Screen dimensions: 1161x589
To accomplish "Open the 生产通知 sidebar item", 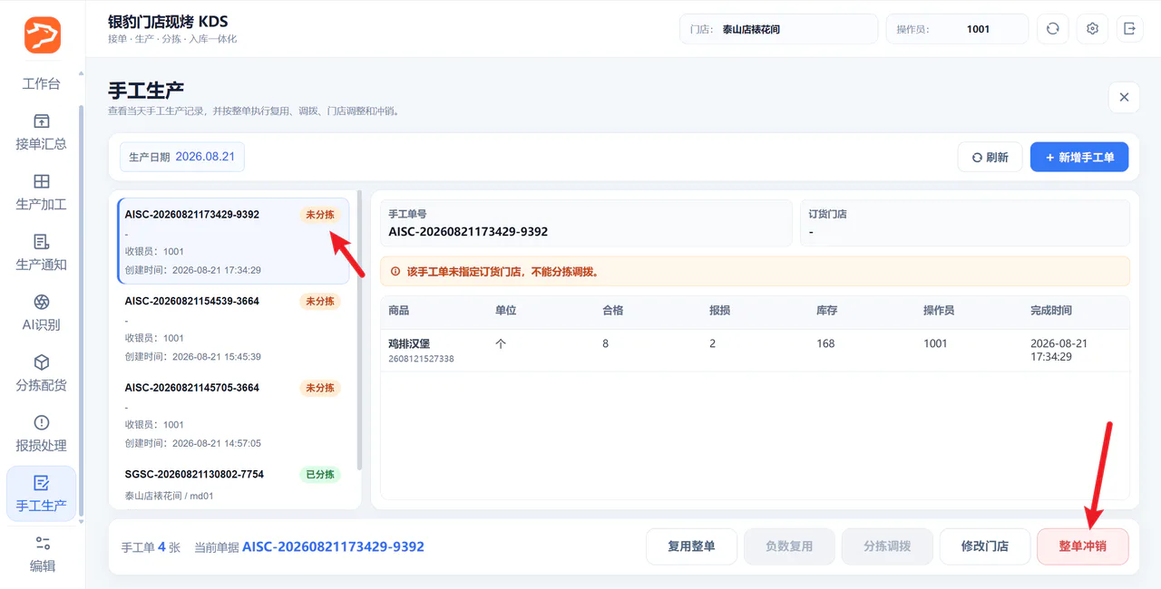I will click(x=42, y=253).
